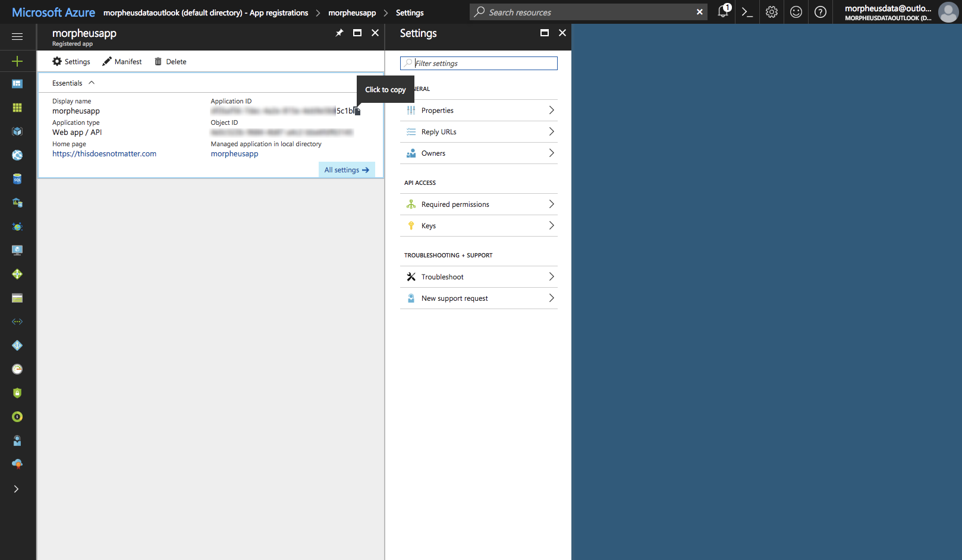Open the notifications bell icon

[723, 11]
